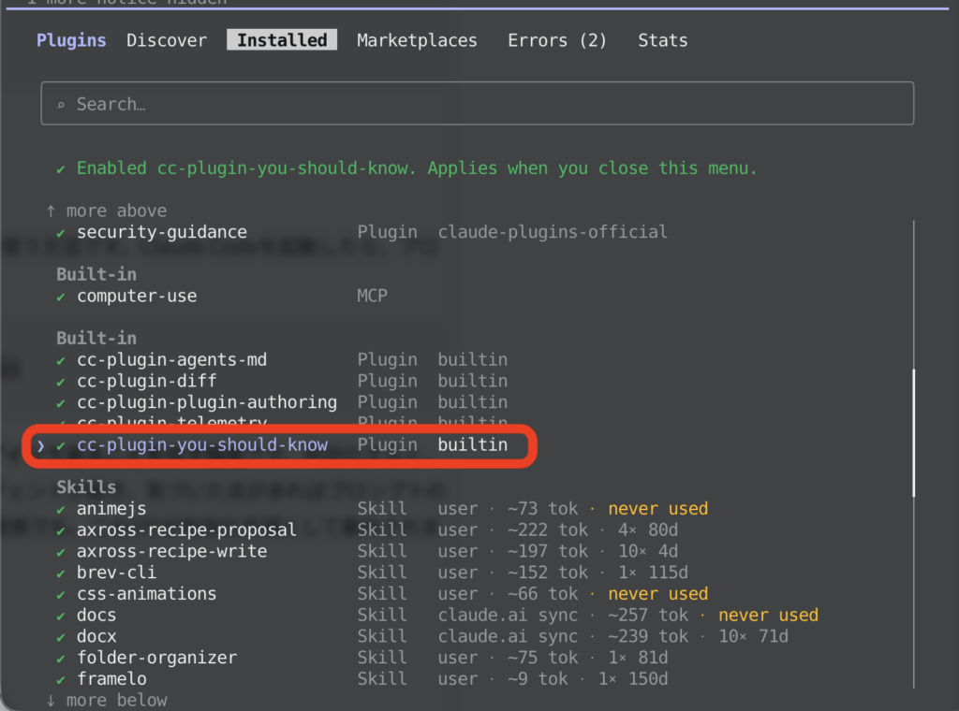Toggle the checkmark for computer-use

pyautogui.click(x=61, y=297)
